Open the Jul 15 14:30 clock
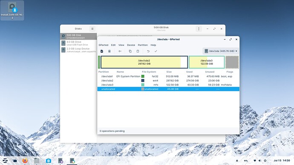This screenshot has height=165, width=294. tap(282, 160)
